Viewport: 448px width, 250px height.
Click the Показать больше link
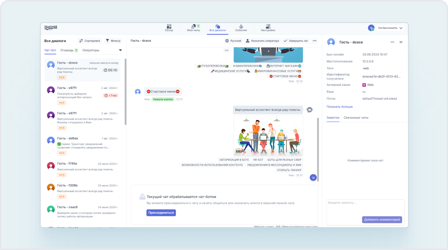339,107
